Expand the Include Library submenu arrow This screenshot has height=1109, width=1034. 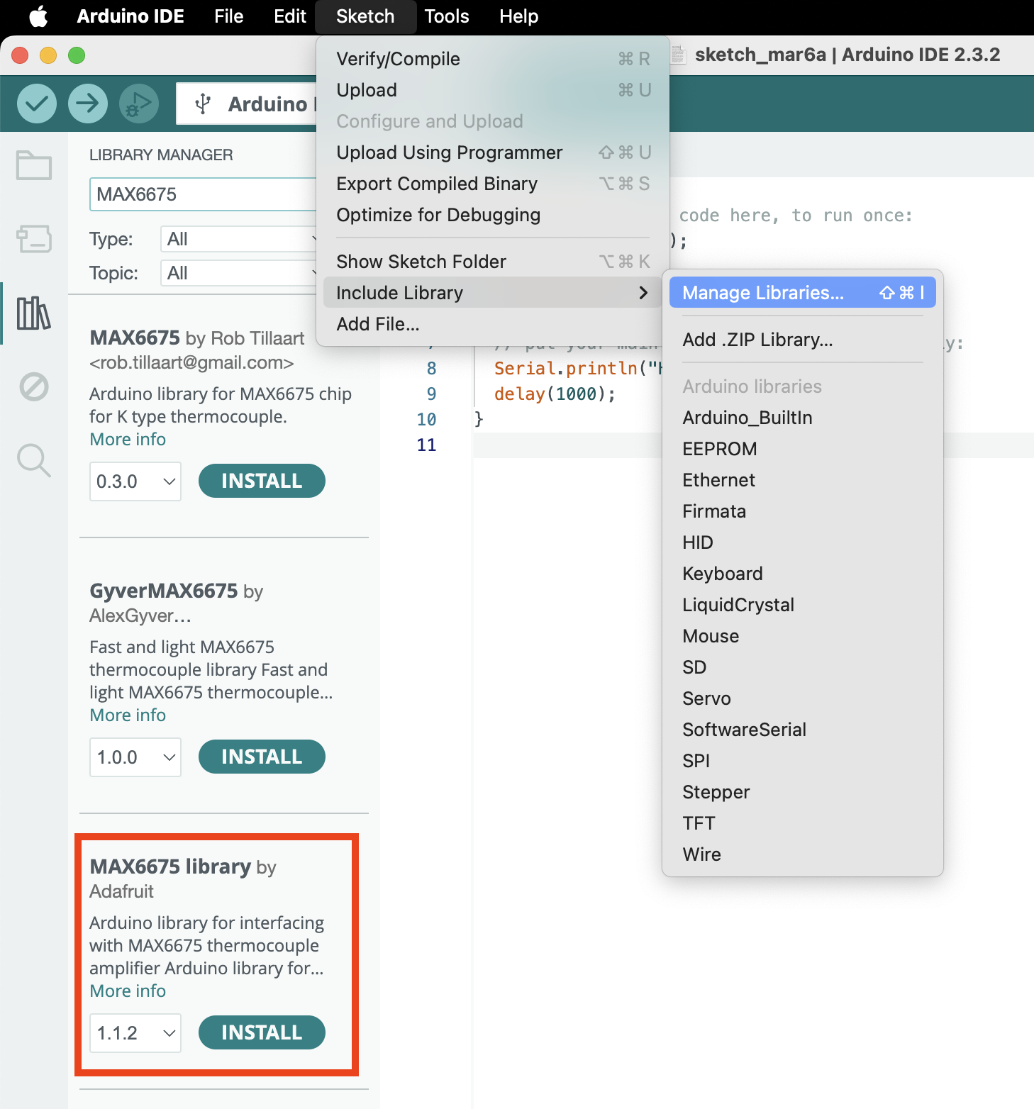click(643, 293)
